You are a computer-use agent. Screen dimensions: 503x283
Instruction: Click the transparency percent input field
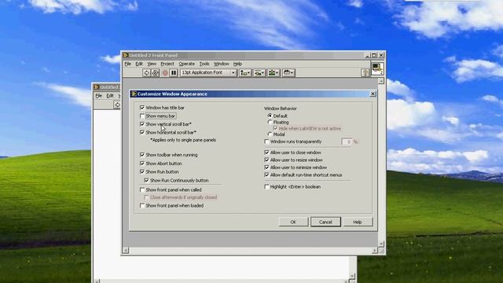click(347, 141)
